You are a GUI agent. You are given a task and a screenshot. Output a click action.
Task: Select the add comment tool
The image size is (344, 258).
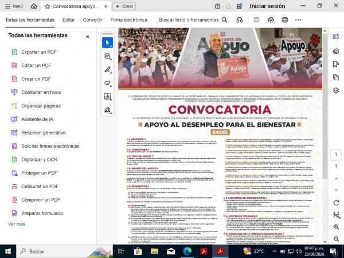pyautogui.click(x=108, y=56)
